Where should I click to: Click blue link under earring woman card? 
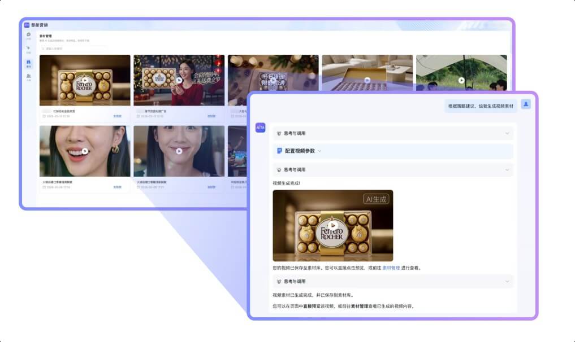click(118, 187)
